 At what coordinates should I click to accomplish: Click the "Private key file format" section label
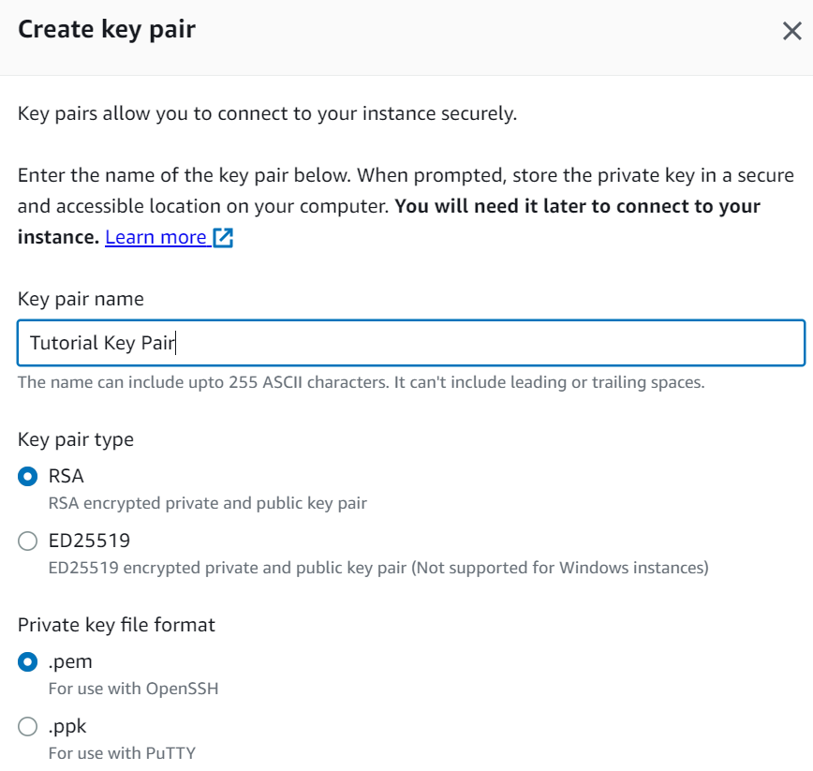pos(116,625)
